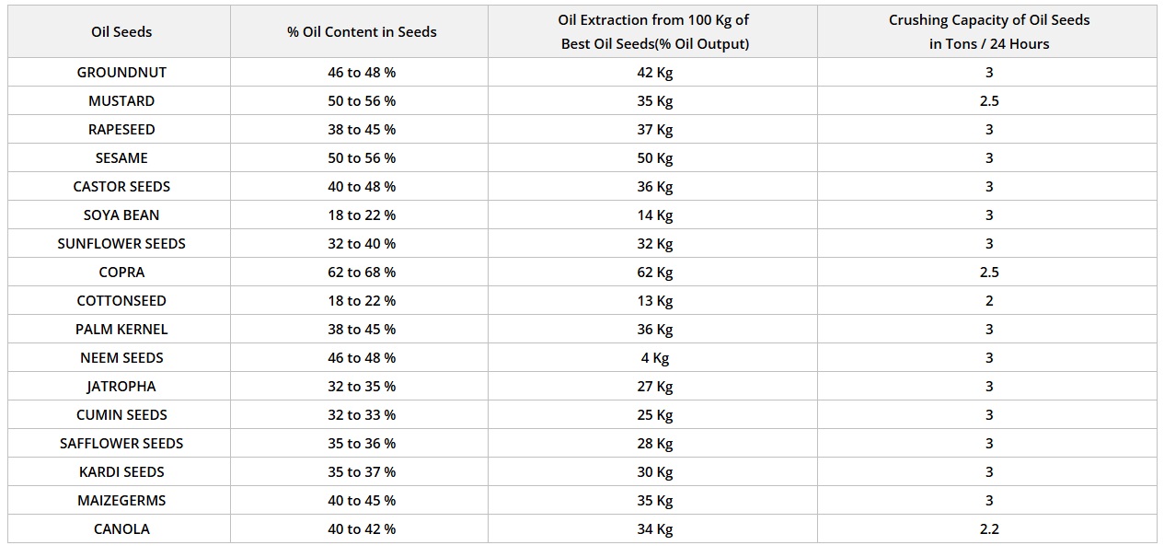Click the SUNFLOWER SEEDS row label
This screenshot has width=1164, height=557.
coord(121,244)
